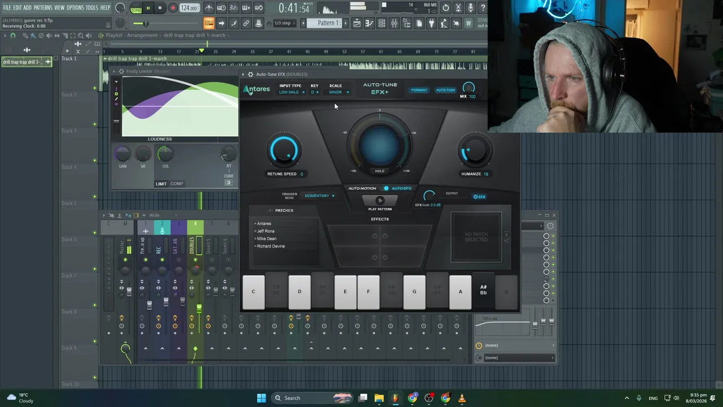Click the CEIL knob in Fruity Limiter
The height and width of the screenshot is (407, 723).
coord(165,153)
